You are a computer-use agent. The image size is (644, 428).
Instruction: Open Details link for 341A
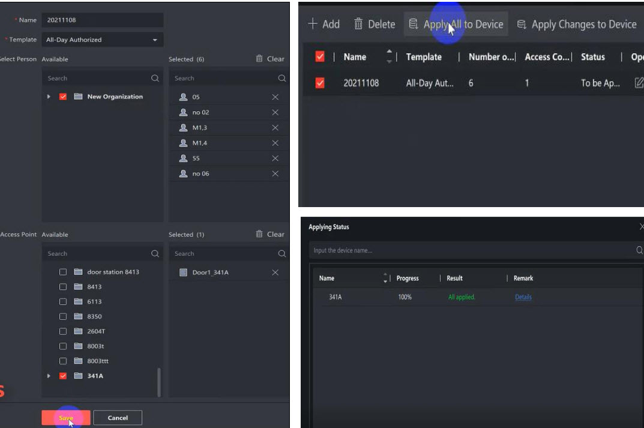click(x=523, y=297)
